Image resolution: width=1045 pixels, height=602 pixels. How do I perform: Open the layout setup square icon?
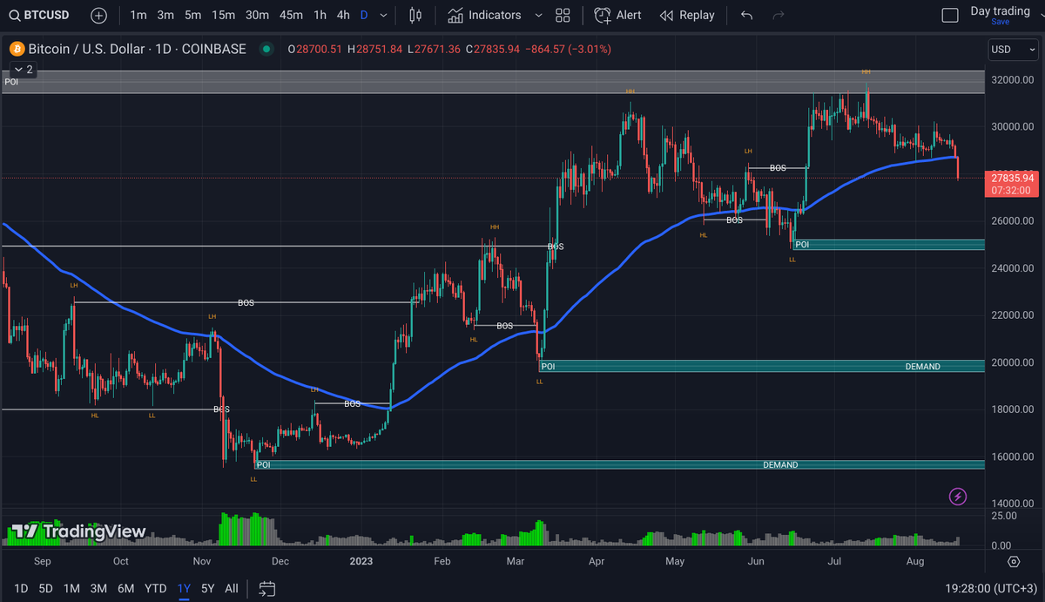(x=951, y=15)
